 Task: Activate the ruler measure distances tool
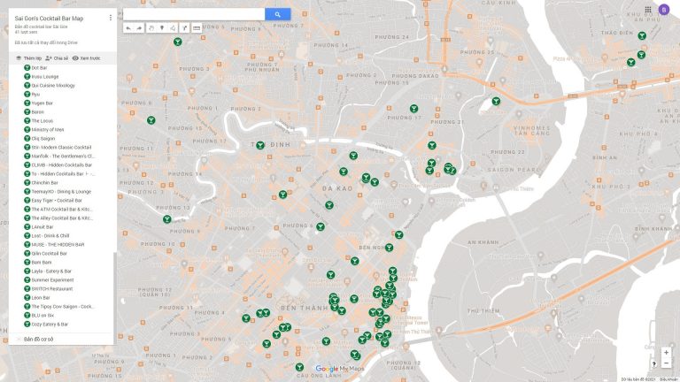point(197,28)
